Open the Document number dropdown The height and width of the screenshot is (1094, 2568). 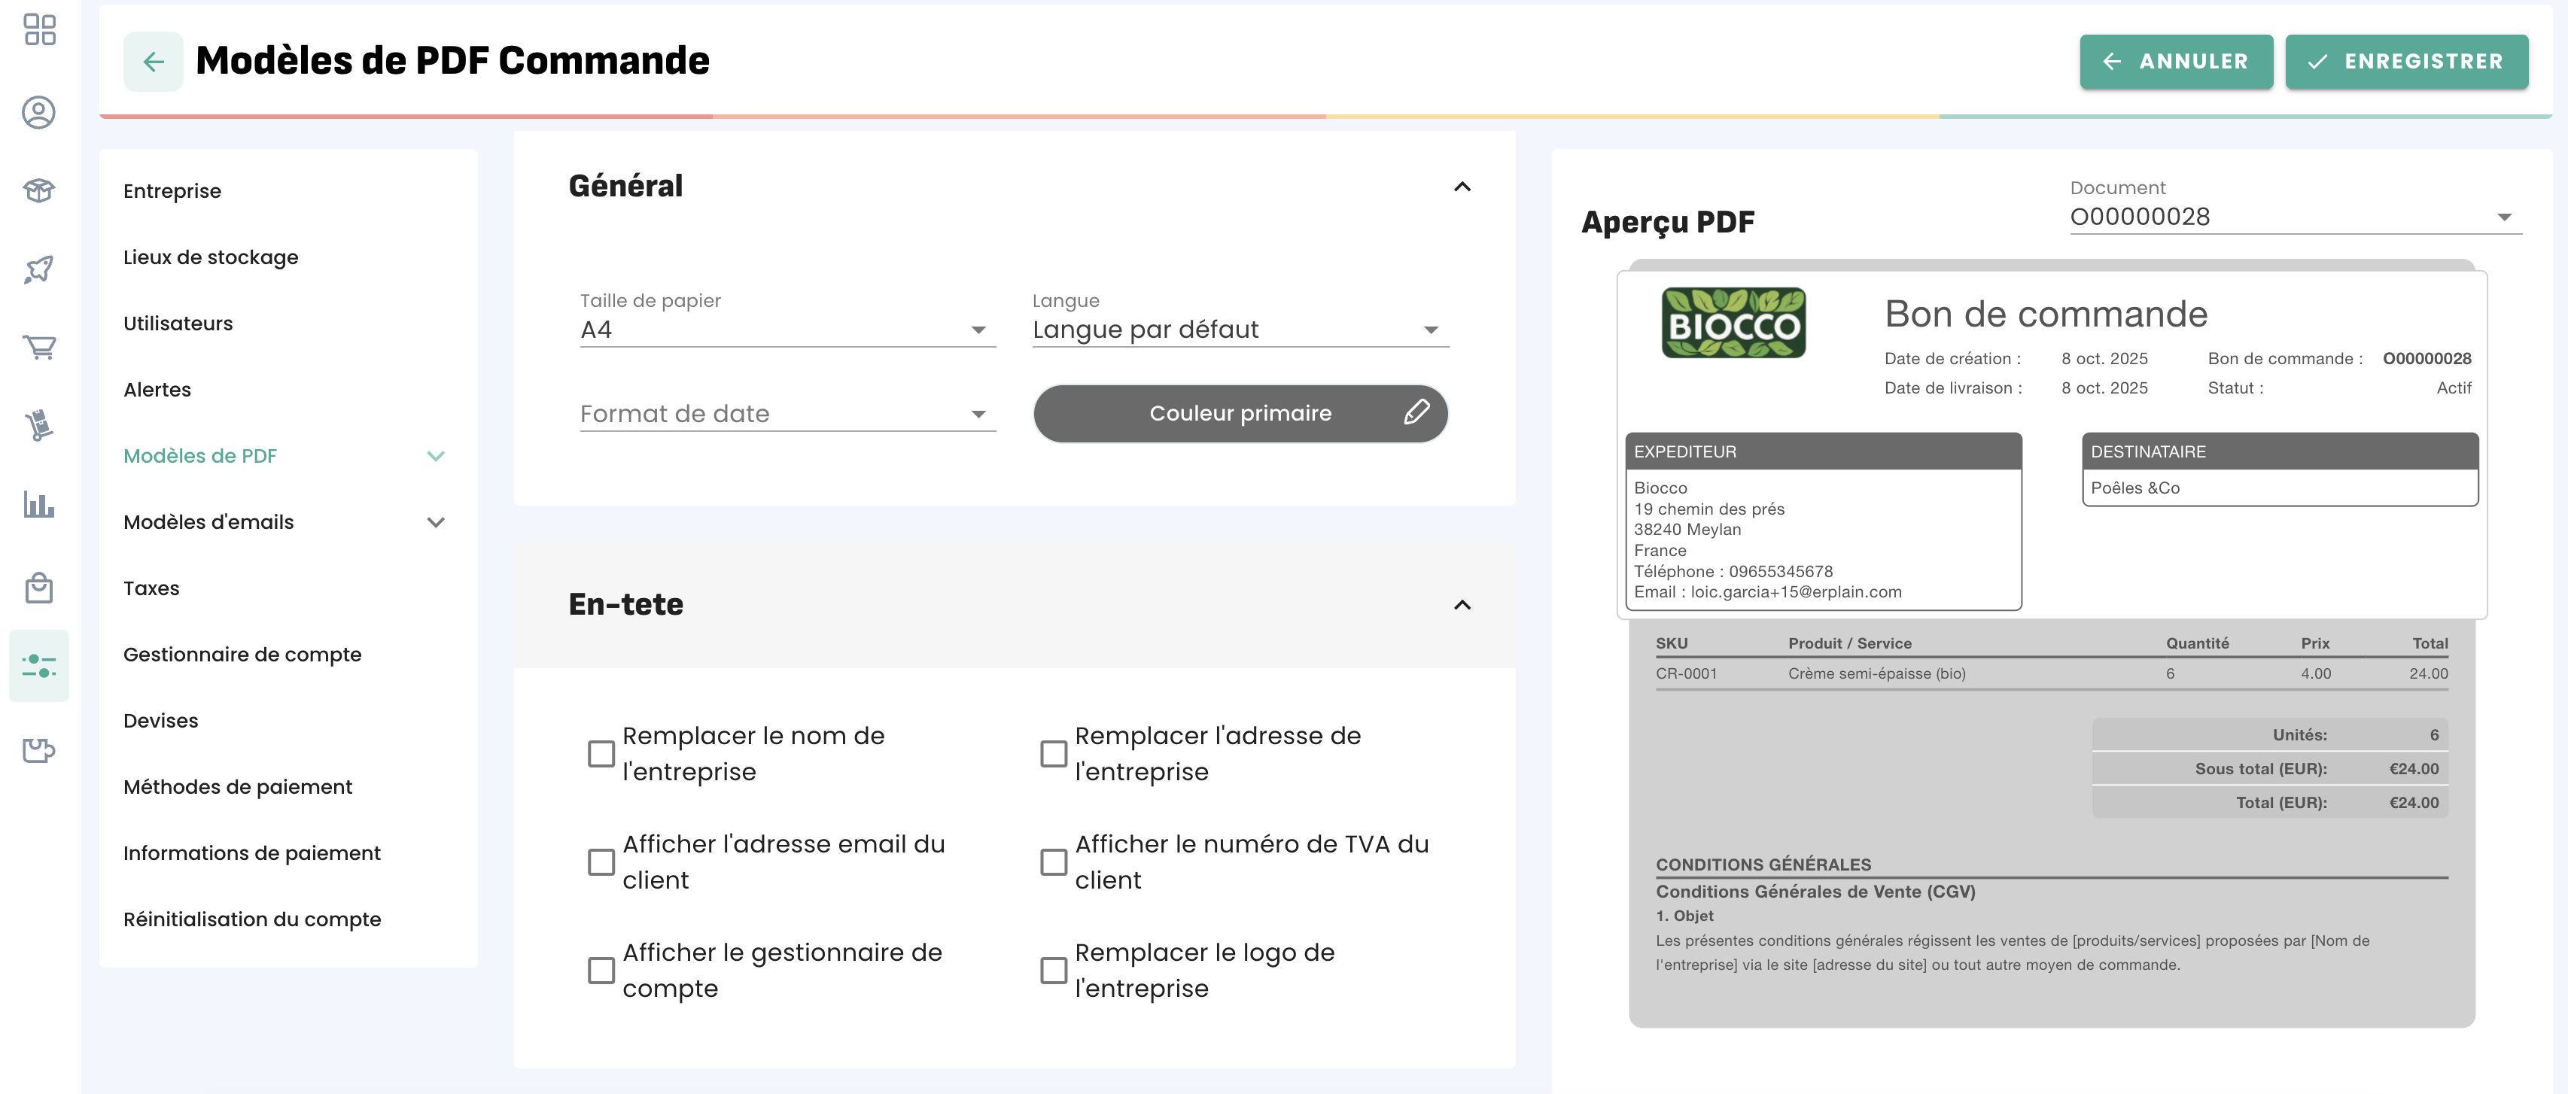[x=2295, y=217]
